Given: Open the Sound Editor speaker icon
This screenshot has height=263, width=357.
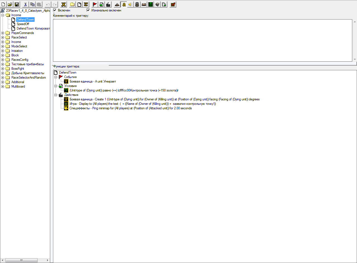Looking at the screenshot, I should point(131,4).
